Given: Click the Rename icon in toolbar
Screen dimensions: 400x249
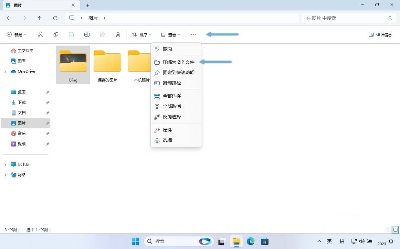Looking at the screenshot, I should tap(87, 35).
